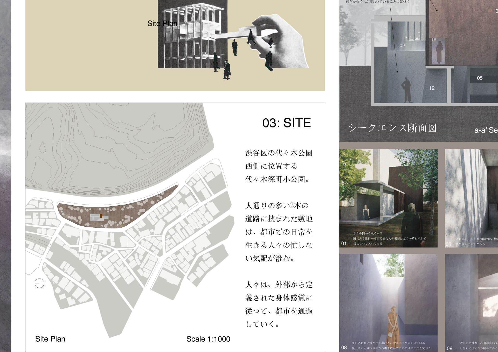Click the a-a' section label
This screenshot has width=498, height=352.
pyautogui.click(x=486, y=130)
